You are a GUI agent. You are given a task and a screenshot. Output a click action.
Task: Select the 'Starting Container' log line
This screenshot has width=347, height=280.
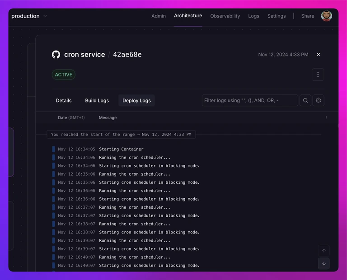(121, 149)
